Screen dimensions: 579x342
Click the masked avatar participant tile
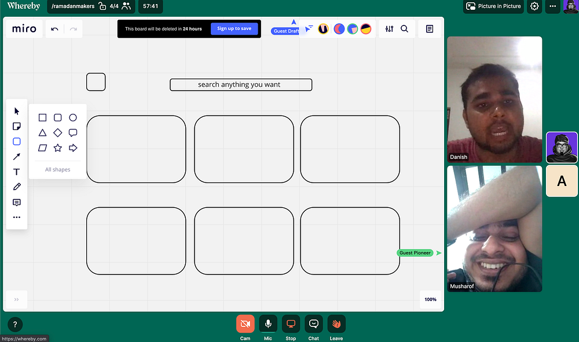tap(562, 147)
